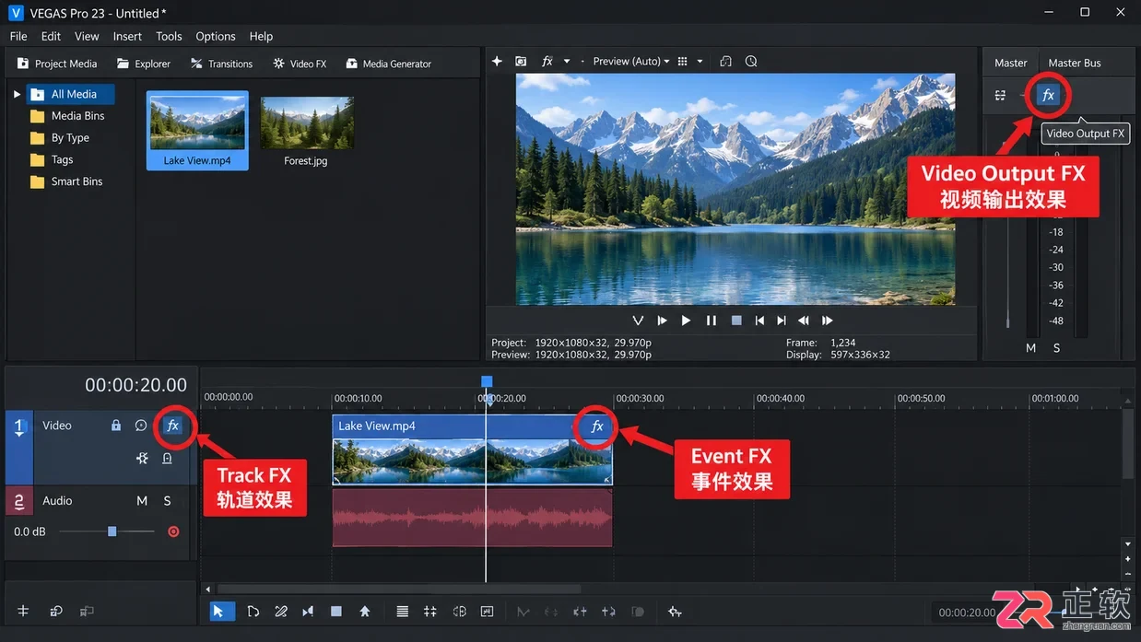This screenshot has height=642, width=1141.
Task: Mute the Audio track with M button
Action: click(142, 500)
